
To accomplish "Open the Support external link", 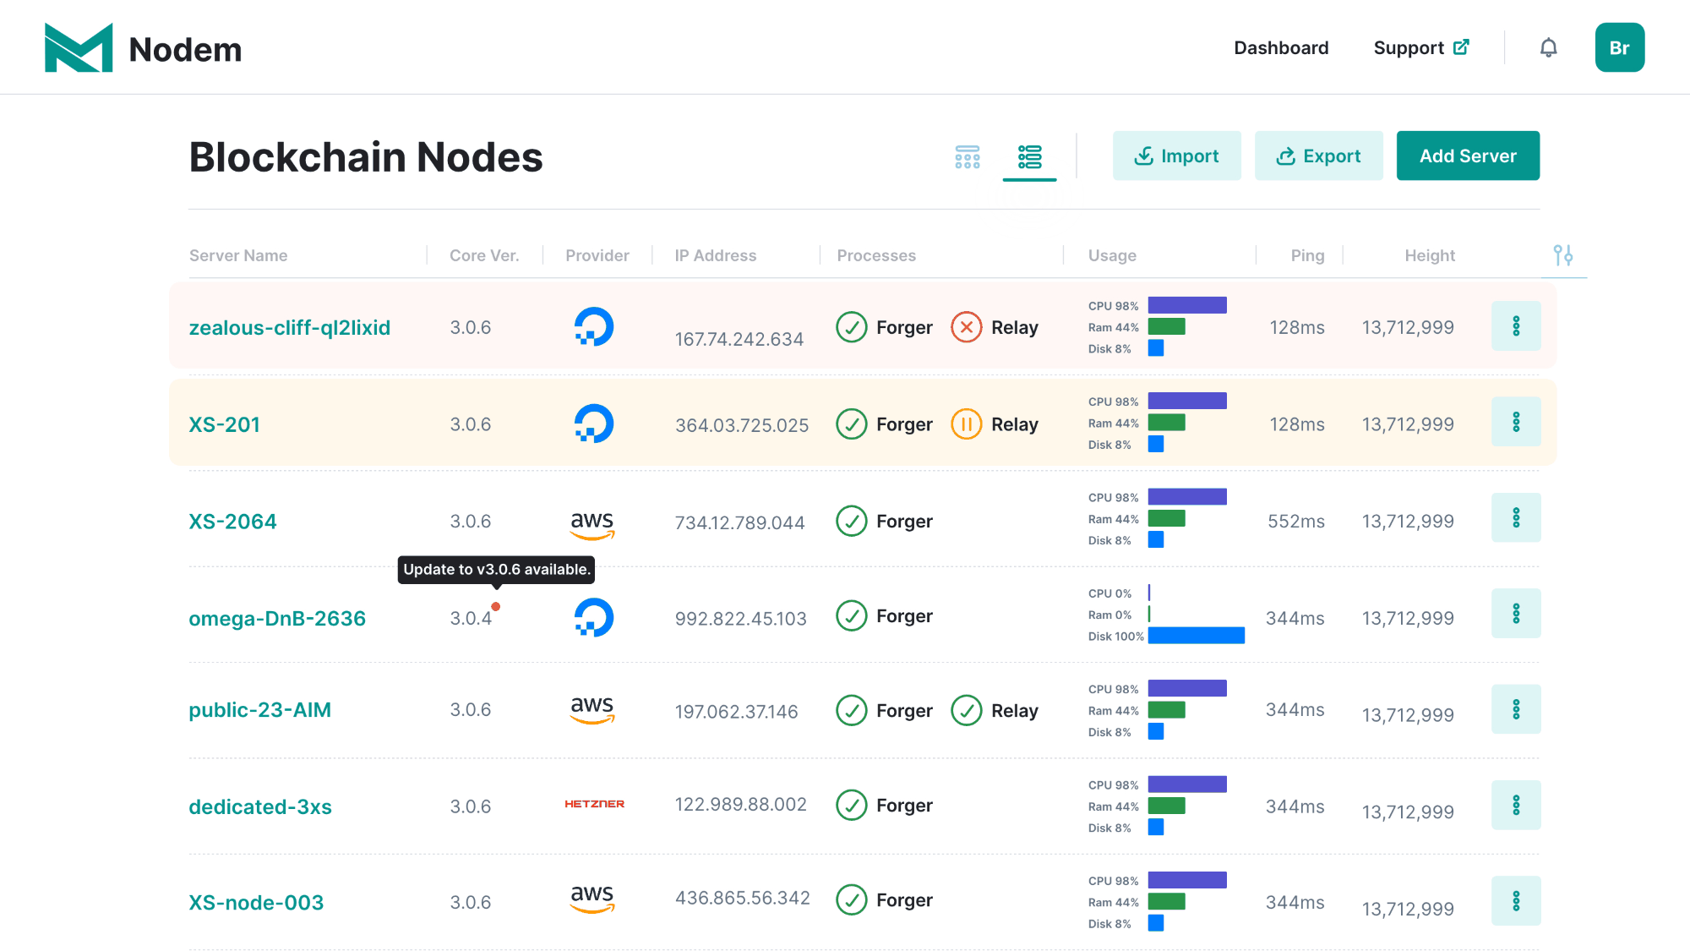I will 1421,48.
